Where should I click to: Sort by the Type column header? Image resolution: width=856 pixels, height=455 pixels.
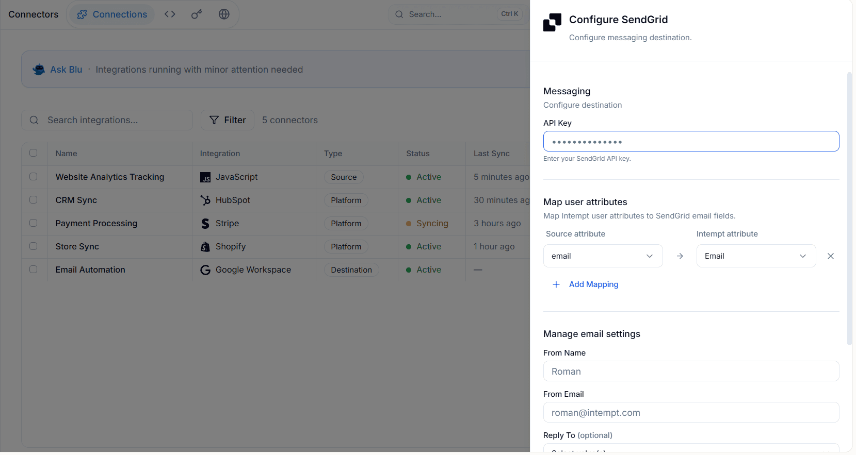tap(333, 154)
